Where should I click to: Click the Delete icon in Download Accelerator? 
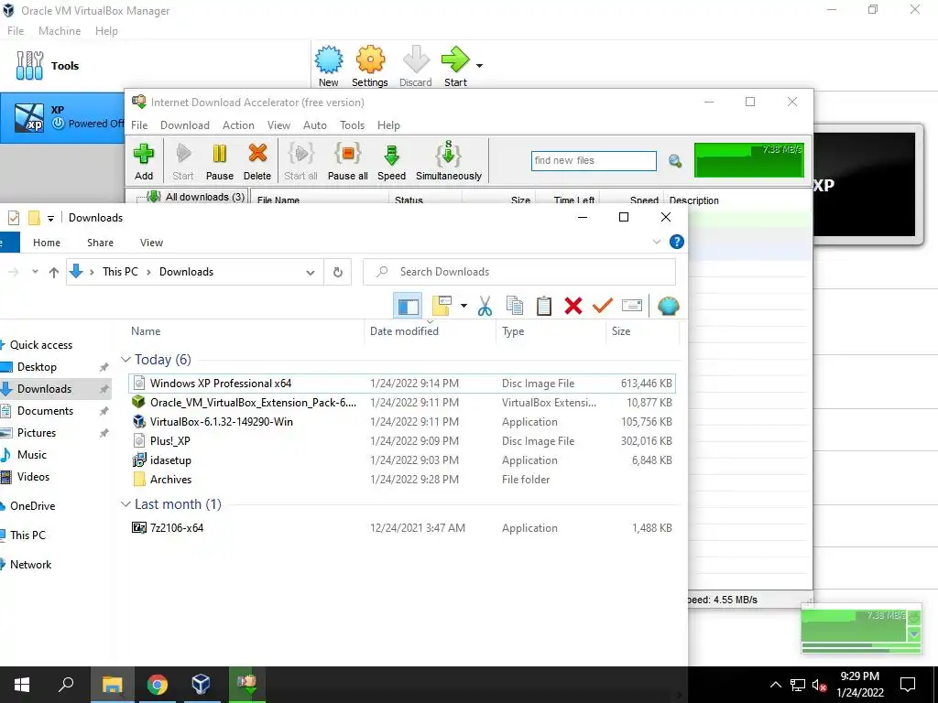[x=257, y=161]
